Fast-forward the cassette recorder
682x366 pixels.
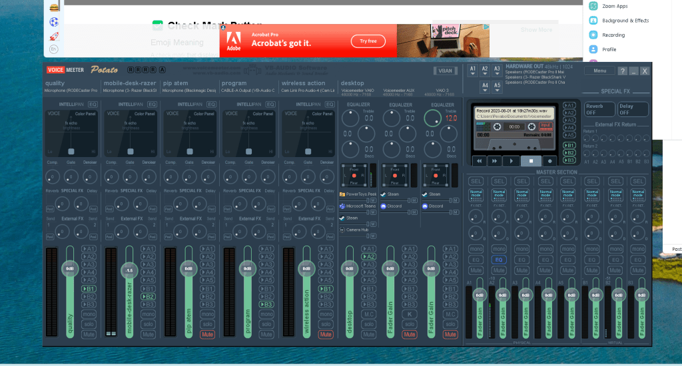[x=495, y=161]
